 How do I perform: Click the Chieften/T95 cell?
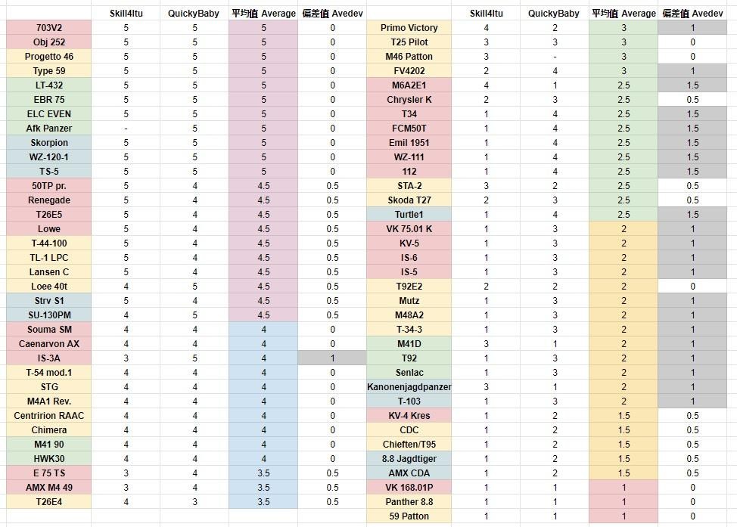[409, 445]
